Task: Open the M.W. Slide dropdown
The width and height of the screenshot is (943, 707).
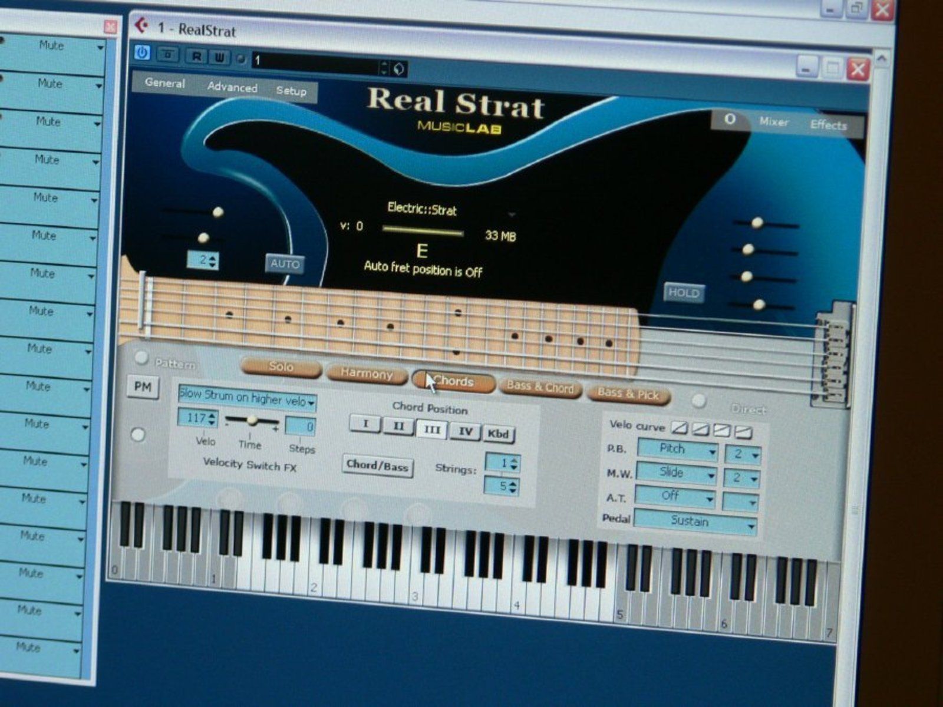Action: point(676,473)
